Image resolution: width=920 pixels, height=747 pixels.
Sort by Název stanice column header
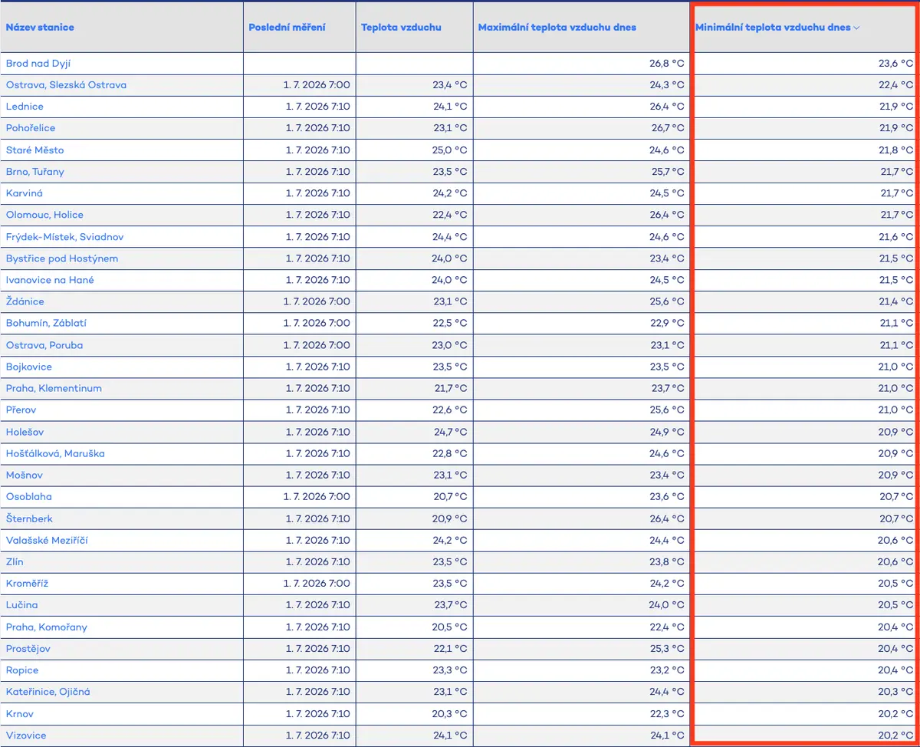point(40,28)
